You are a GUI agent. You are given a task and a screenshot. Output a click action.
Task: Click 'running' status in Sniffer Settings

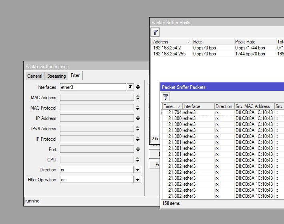click(32, 201)
